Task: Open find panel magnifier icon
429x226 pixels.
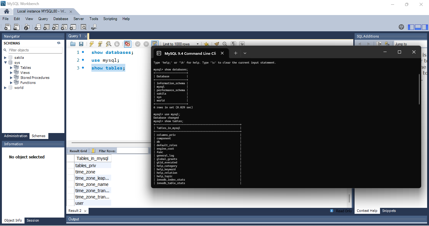Action: [225, 44]
